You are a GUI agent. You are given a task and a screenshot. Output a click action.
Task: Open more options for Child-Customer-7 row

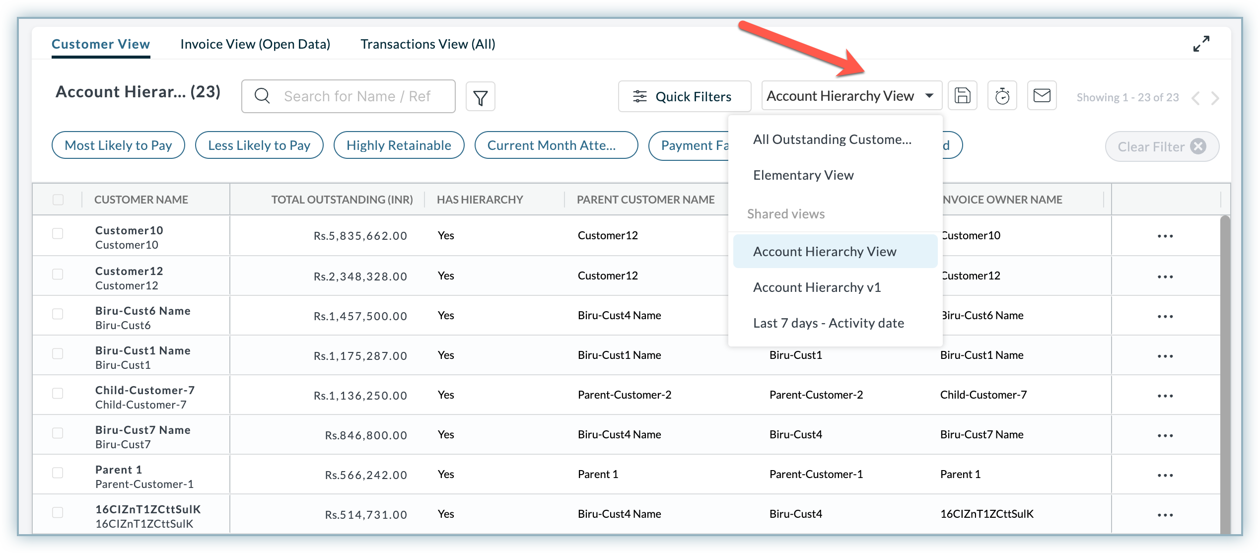tap(1165, 396)
